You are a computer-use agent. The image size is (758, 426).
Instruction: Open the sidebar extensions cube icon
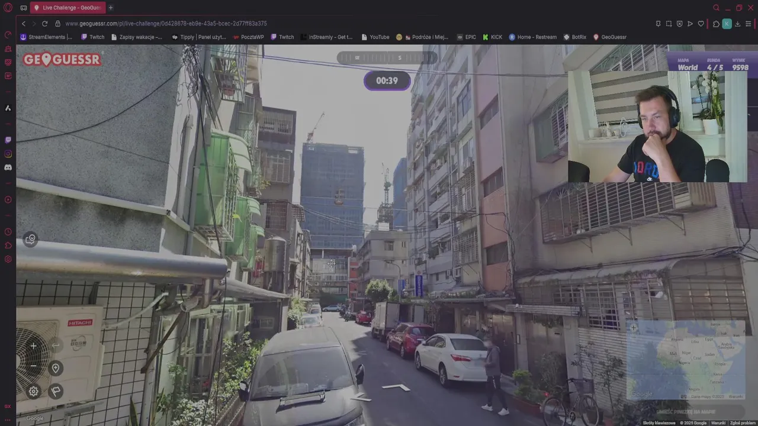[x=8, y=246]
